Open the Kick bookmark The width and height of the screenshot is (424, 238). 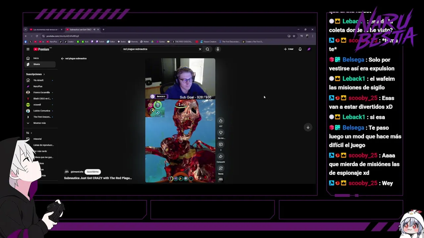pos(85,42)
